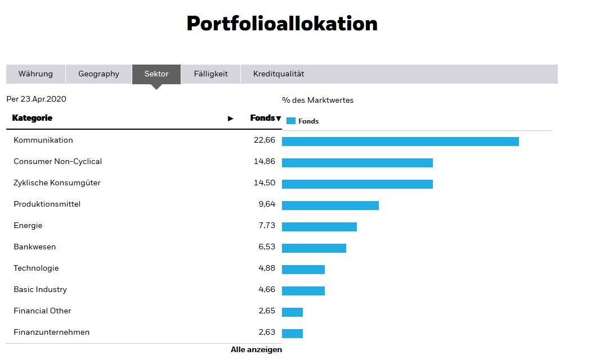This screenshot has width=591, height=360.
Task: Sort by the Kategorie column header
Action: (x=32, y=119)
